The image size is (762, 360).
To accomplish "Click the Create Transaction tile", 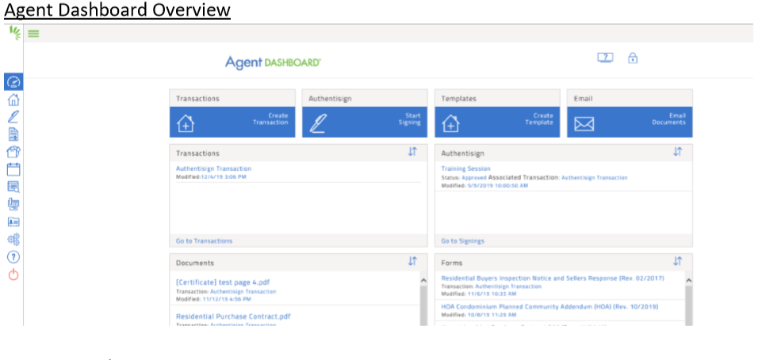I will pyautogui.click(x=232, y=123).
